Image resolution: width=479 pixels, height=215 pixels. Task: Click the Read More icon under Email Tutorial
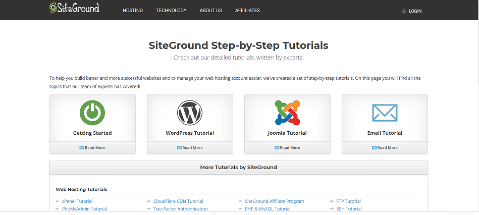click(374, 147)
